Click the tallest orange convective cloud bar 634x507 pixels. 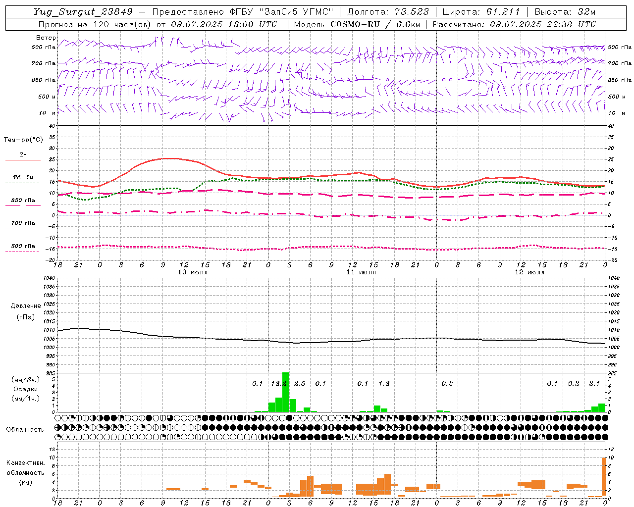pyautogui.click(x=604, y=477)
